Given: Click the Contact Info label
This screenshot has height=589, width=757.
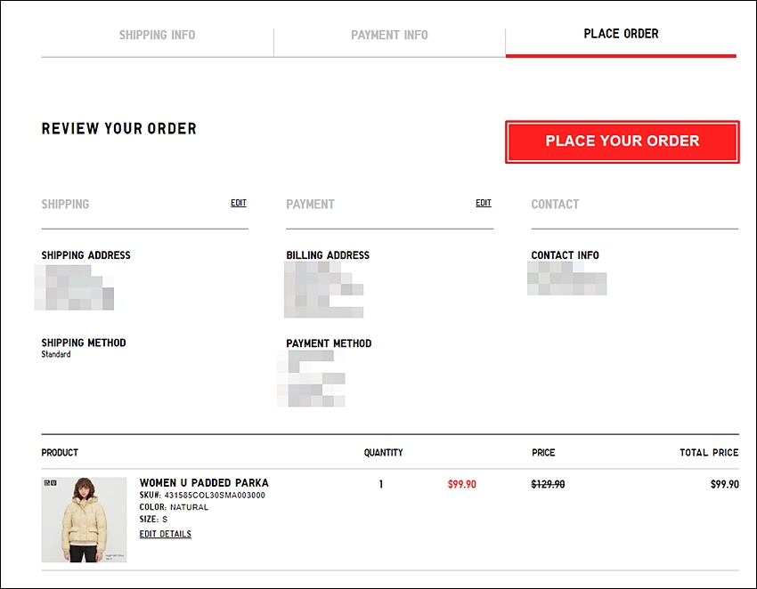Looking at the screenshot, I should [565, 255].
